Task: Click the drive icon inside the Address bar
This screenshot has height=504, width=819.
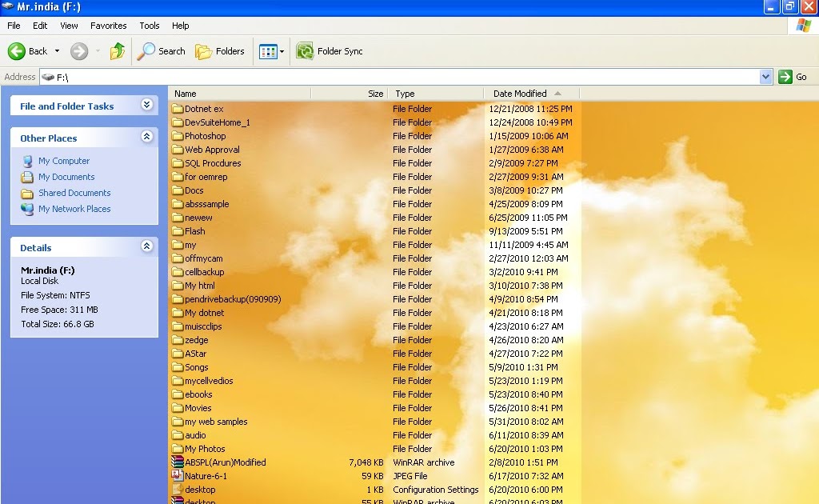Action: pyautogui.click(x=46, y=77)
